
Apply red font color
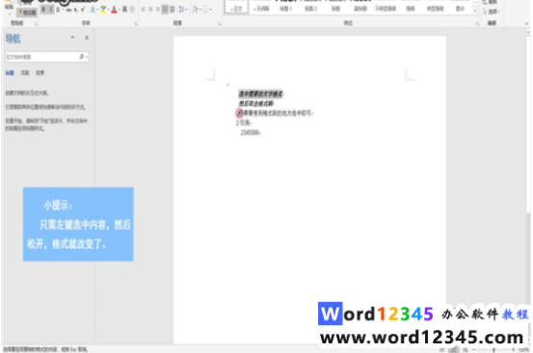tap(114, 10)
